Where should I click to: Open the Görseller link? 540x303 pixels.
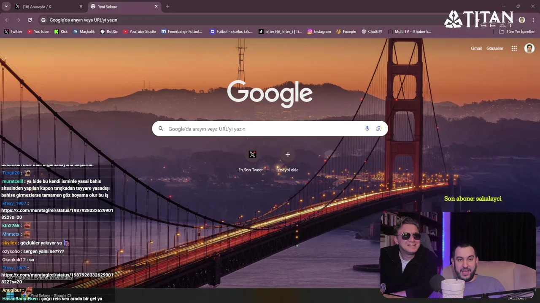point(494,48)
